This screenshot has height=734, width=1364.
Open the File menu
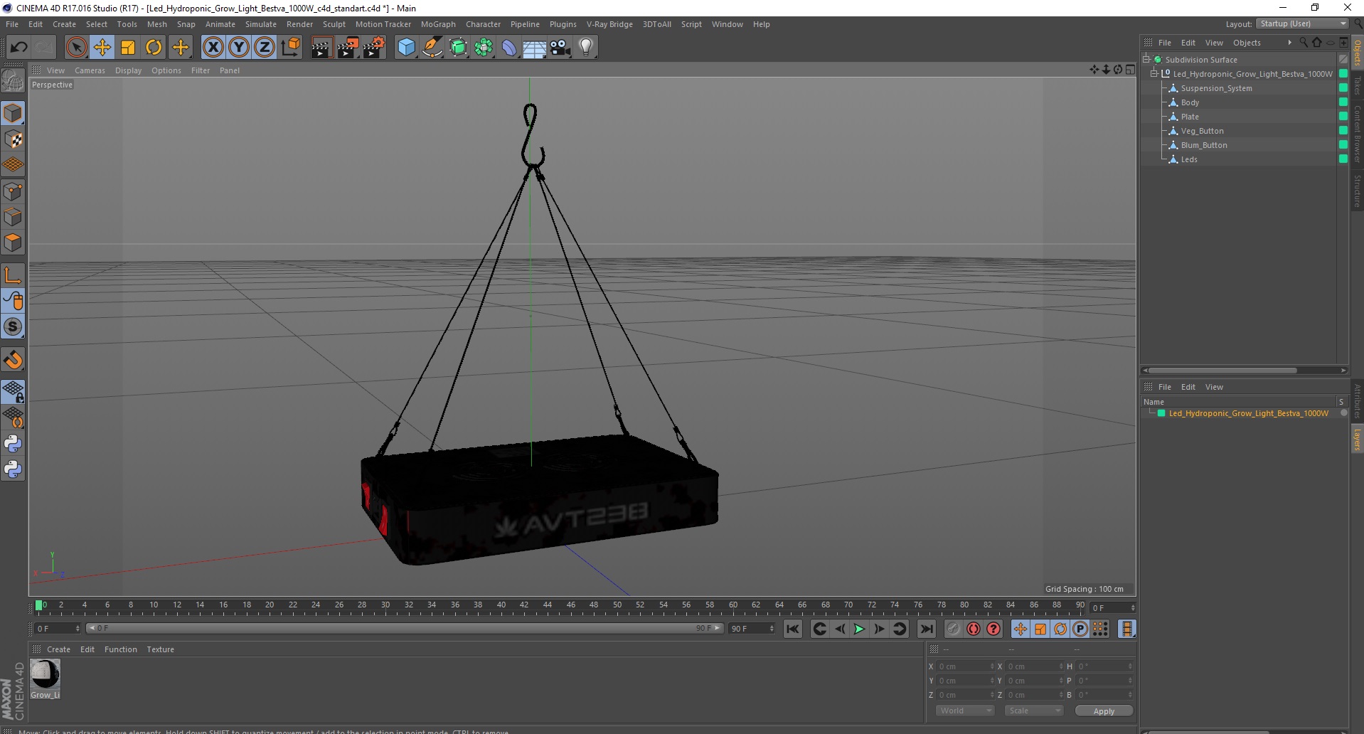coord(12,24)
